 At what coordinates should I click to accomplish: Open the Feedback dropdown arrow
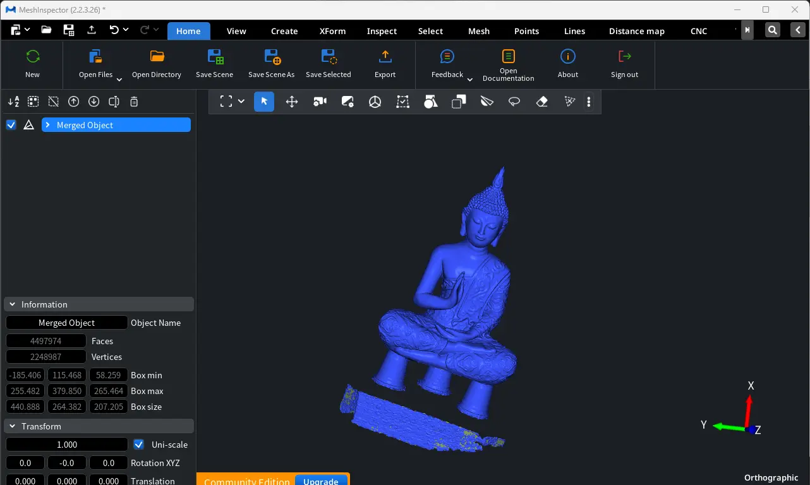click(x=469, y=80)
